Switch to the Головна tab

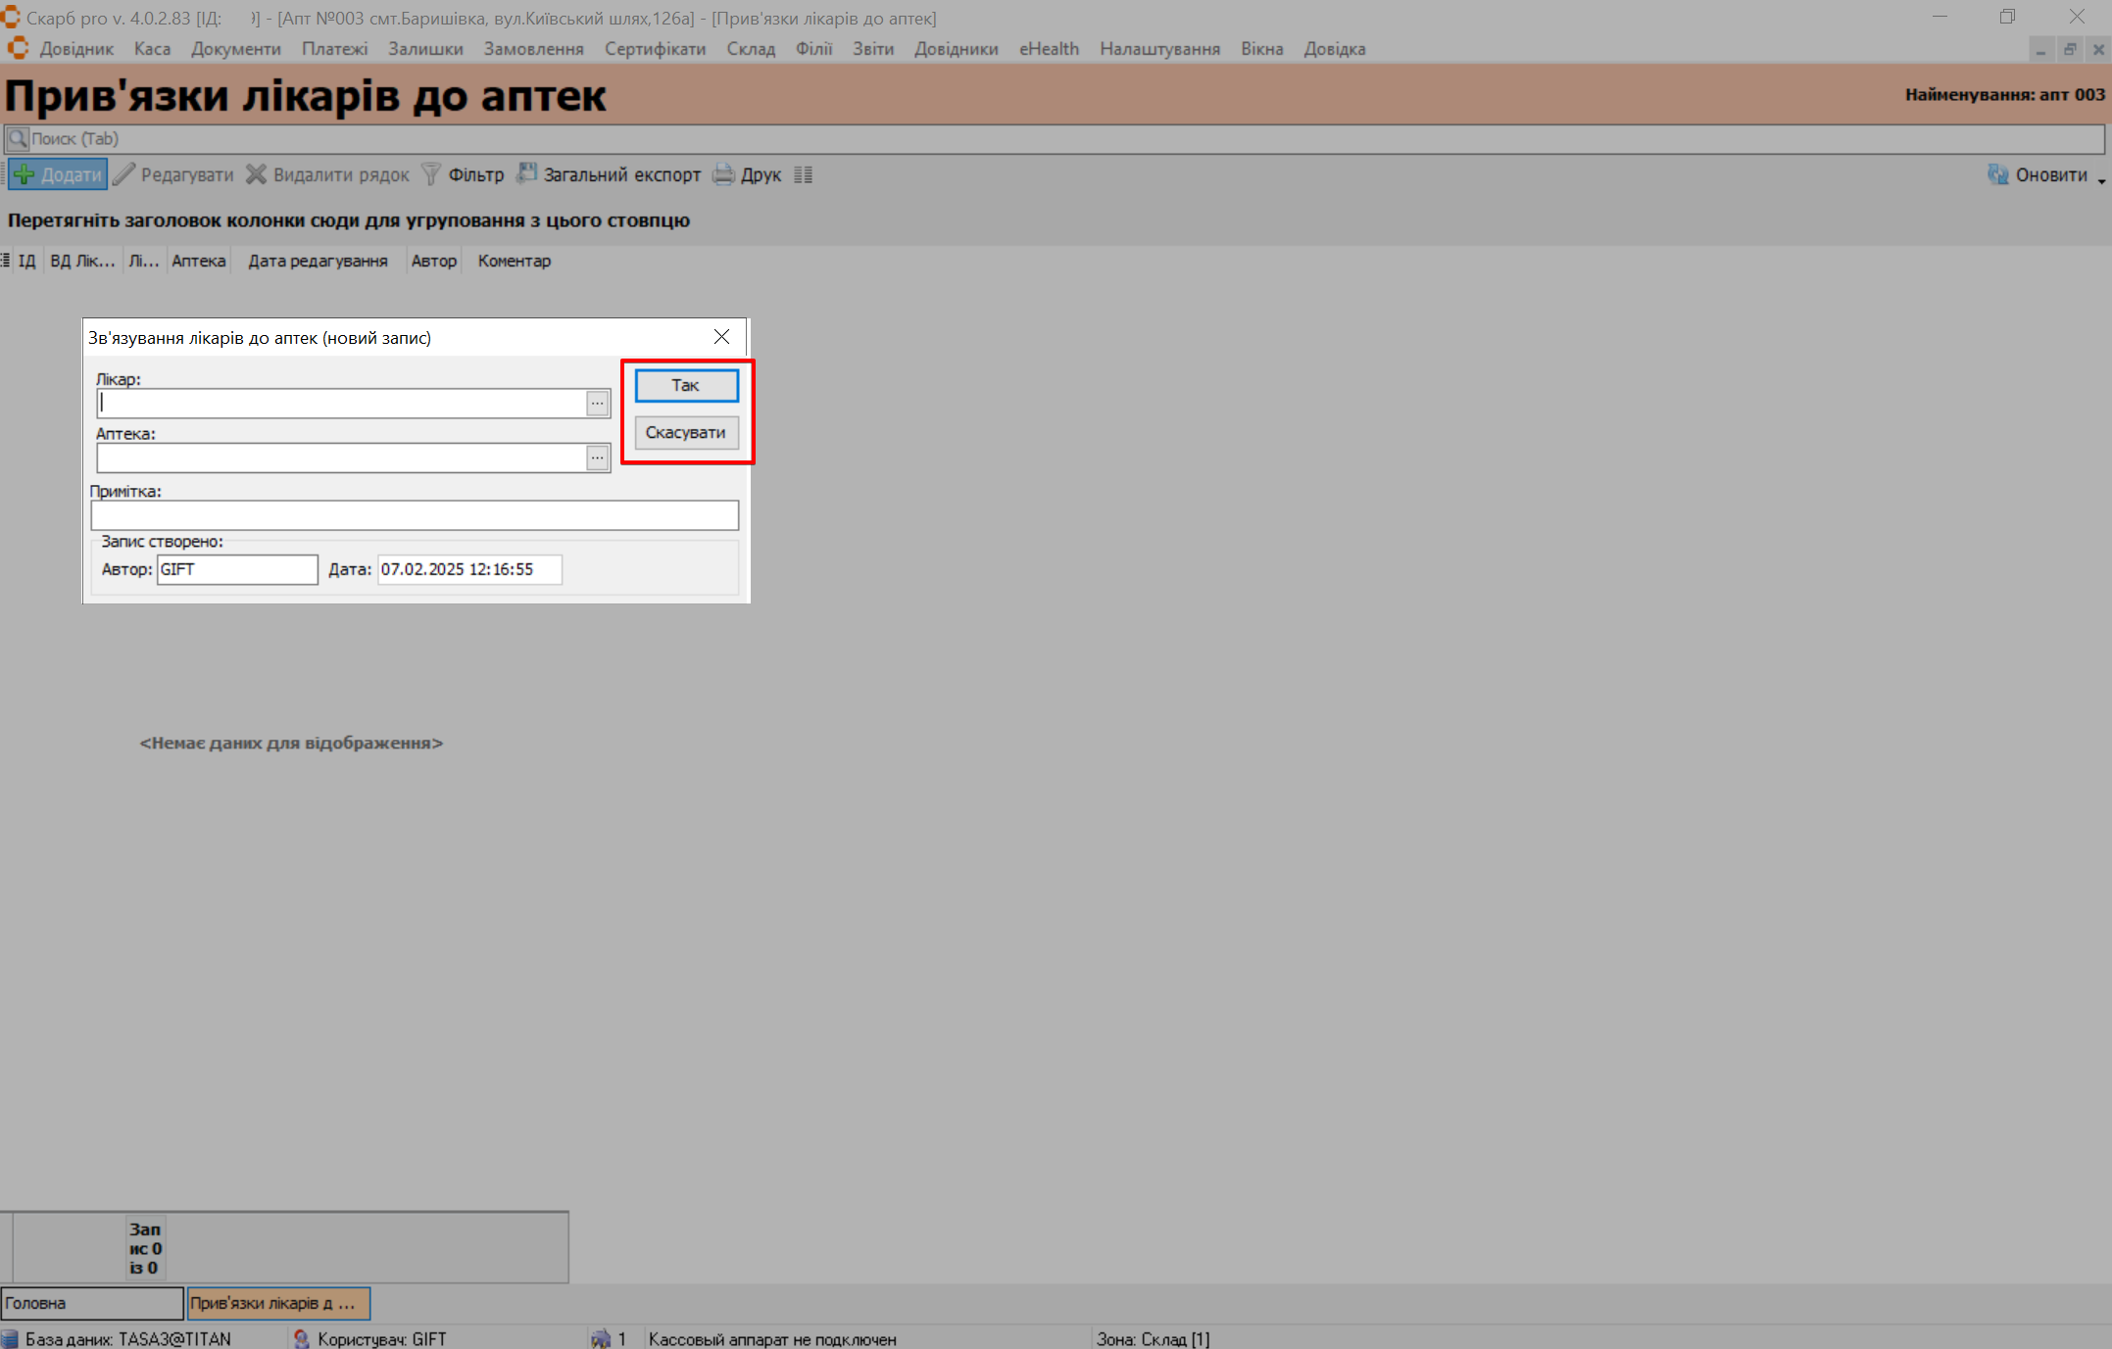point(91,1303)
